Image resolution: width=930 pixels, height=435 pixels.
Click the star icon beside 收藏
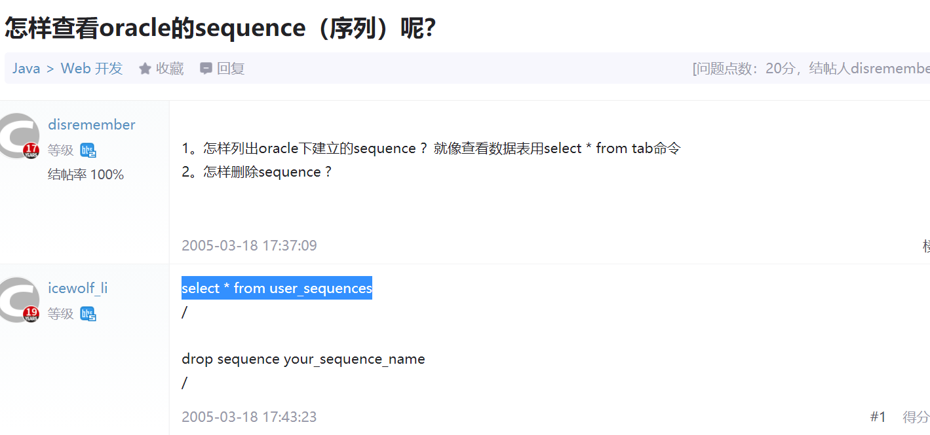pos(145,69)
